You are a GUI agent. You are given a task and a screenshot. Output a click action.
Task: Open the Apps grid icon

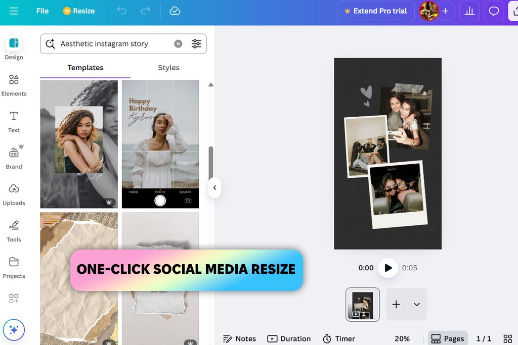14,299
